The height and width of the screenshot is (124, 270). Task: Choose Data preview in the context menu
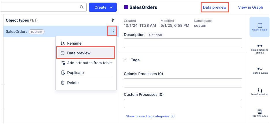[x=86, y=53]
